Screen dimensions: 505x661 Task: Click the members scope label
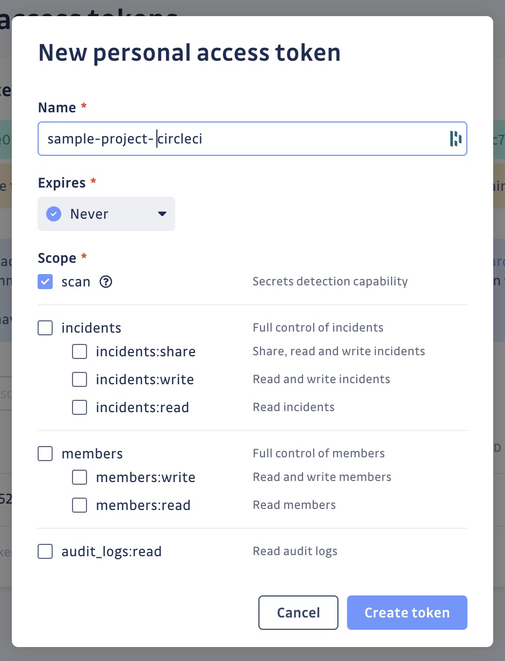(92, 454)
